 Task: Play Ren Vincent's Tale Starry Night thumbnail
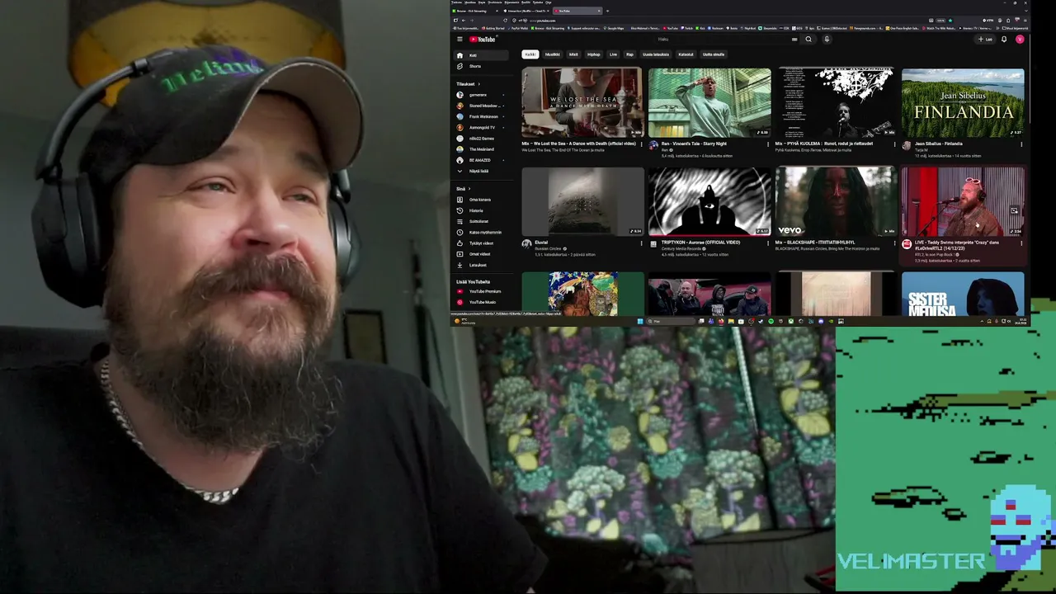pyautogui.click(x=709, y=103)
